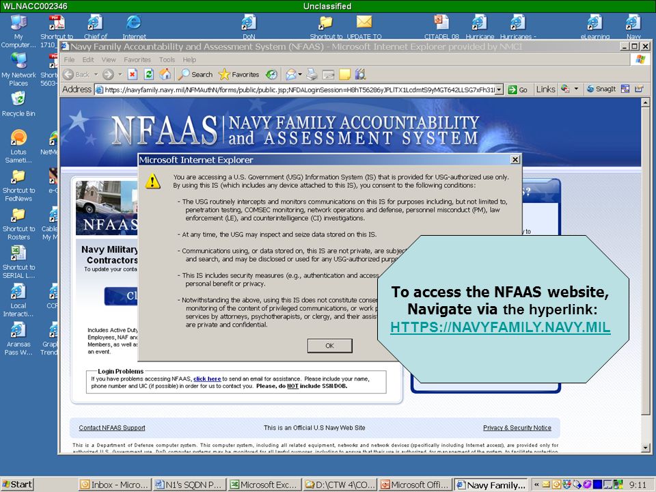Expand the Mail icon dropdown arrow

pyautogui.click(x=300, y=74)
